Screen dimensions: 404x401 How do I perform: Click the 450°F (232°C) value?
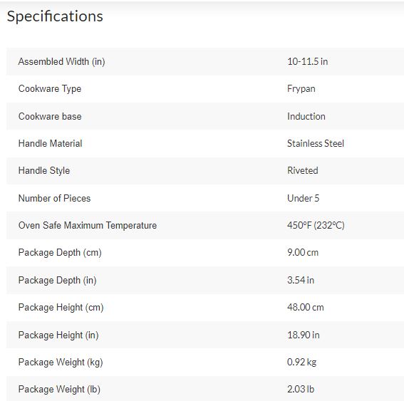pyautogui.click(x=316, y=226)
